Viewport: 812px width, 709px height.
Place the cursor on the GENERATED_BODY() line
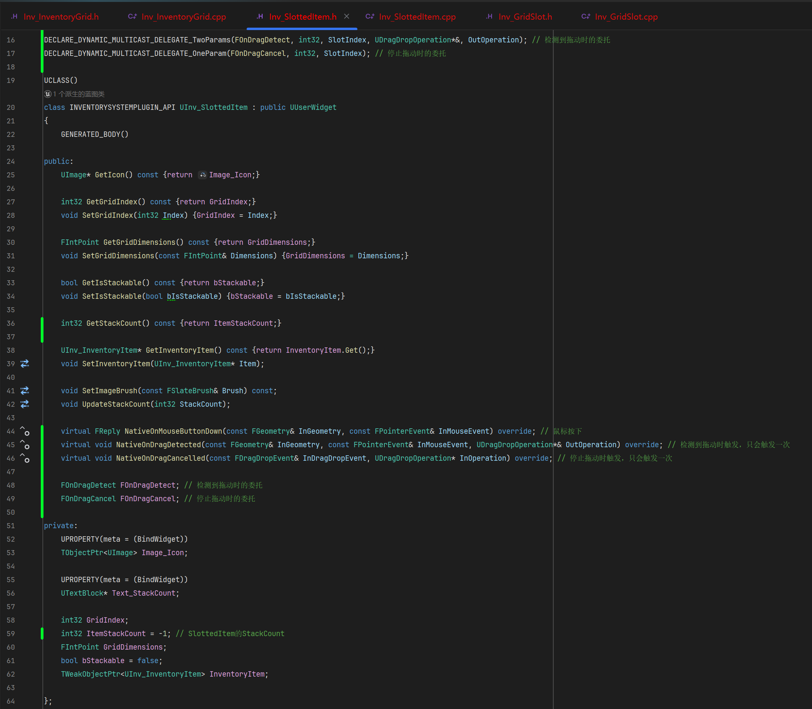click(94, 135)
